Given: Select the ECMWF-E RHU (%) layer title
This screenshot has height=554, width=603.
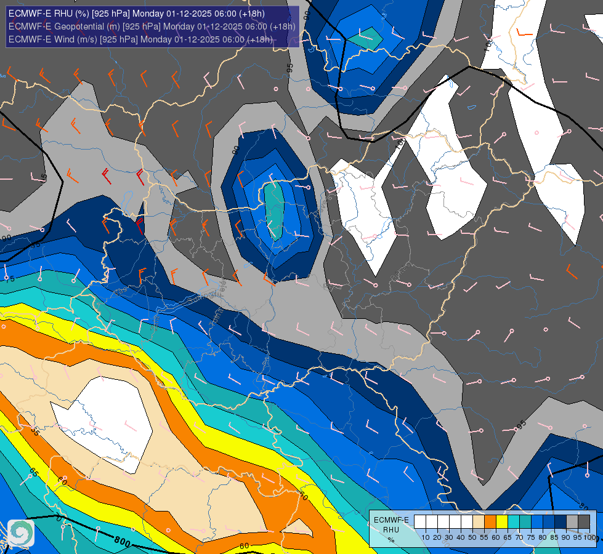Looking at the screenshot, I should [x=137, y=14].
